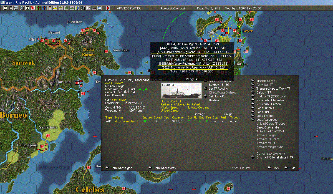333x194 pixels.
Task: Click Change HQ for all ships in TF
Action: point(274,157)
